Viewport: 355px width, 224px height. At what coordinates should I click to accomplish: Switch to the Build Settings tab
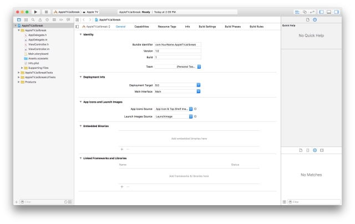207,26
